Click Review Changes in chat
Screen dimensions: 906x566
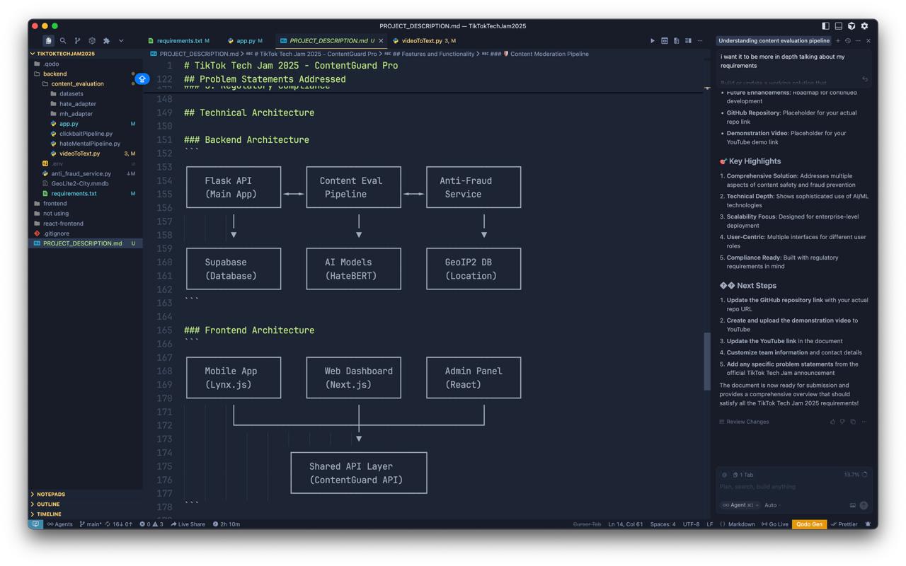[744, 422]
